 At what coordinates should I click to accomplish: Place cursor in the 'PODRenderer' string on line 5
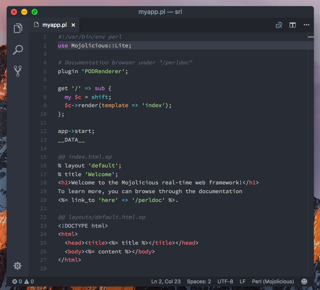coord(103,71)
